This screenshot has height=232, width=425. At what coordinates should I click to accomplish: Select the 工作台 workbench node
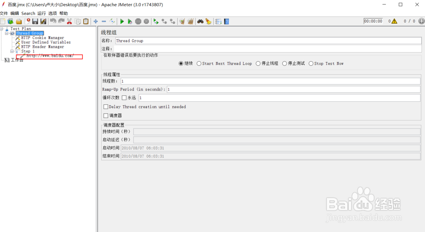[17, 60]
